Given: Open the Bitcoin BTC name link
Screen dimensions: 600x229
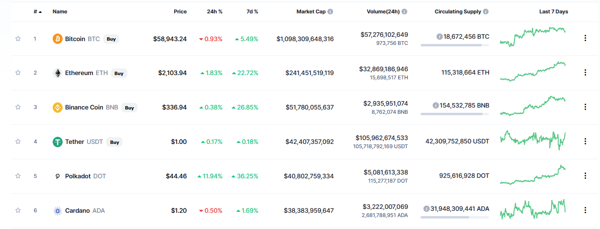Looking at the screenshot, I should [82, 39].
